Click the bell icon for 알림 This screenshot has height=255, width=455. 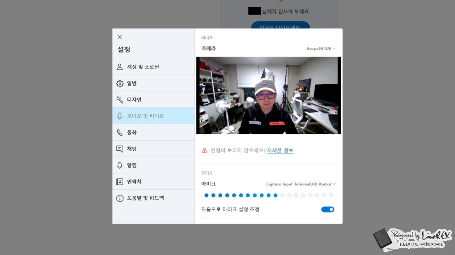(x=120, y=165)
